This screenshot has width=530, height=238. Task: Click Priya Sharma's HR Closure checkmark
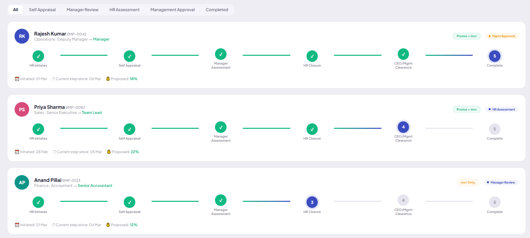(312, 129)
